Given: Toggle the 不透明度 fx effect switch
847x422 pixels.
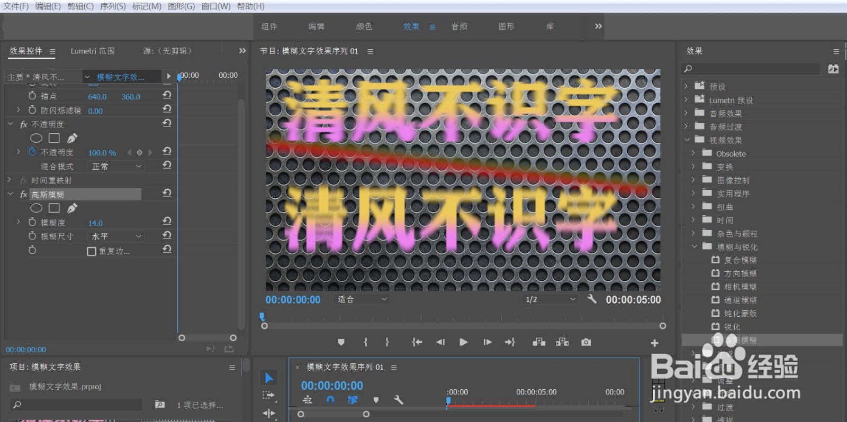Looking at the screenshot, I should 23,124.
